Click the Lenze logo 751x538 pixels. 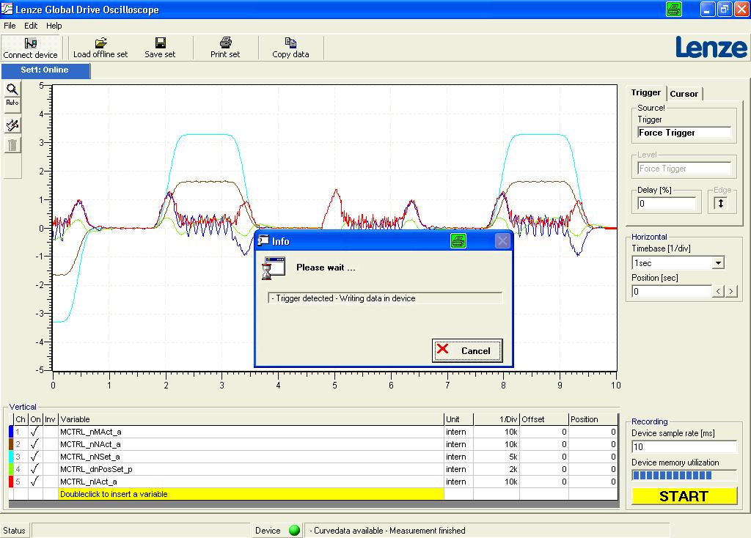[711, 48]
